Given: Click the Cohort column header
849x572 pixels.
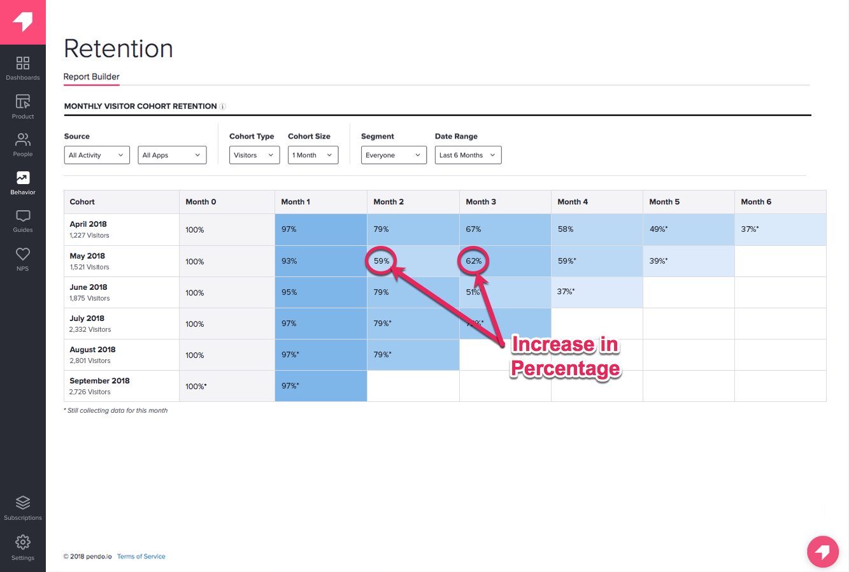Looking at the screenshot, I should tap(122, 202).
